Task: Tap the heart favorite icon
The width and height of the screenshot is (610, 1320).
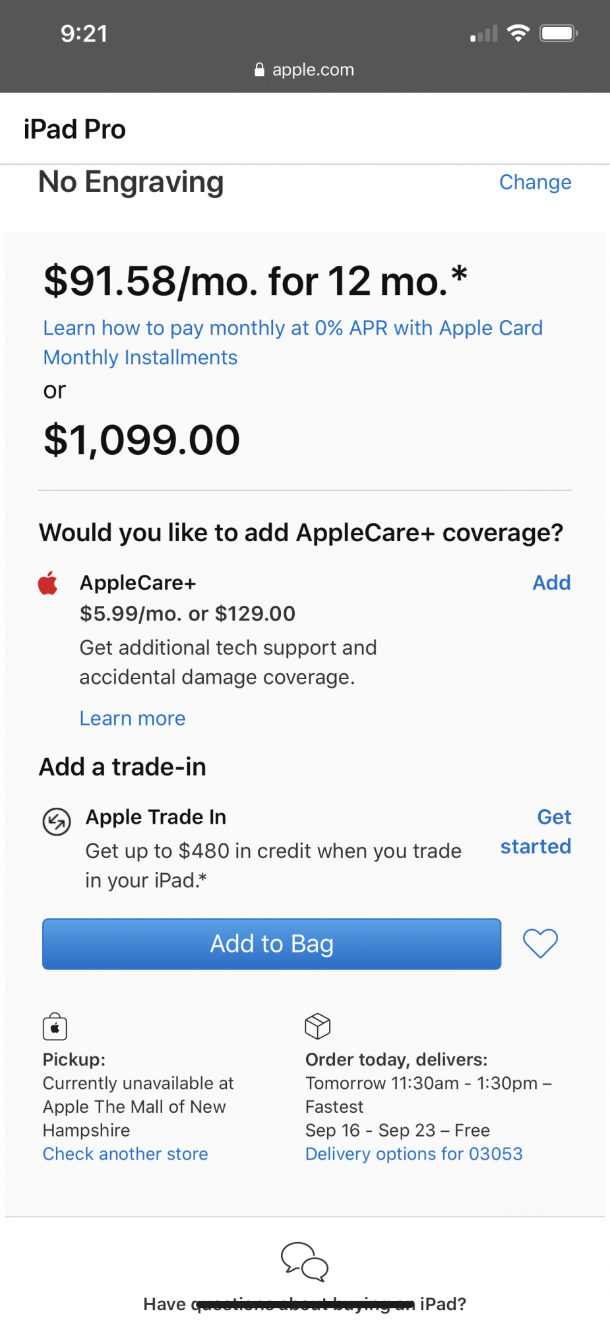Action: tap(540, 943)
